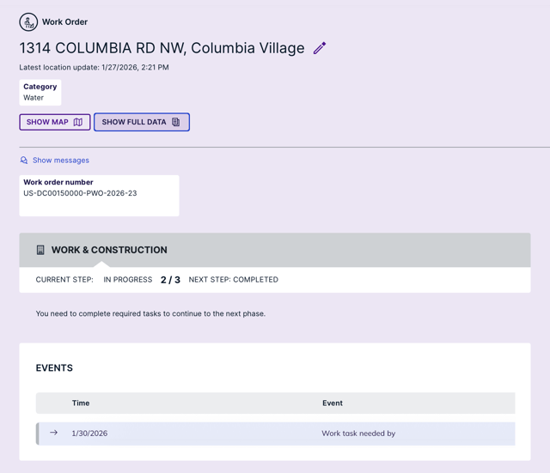Expand the 1/30/2026 event row arrow
The height and width of the screenshot is (473, 550).
[53, 433]
